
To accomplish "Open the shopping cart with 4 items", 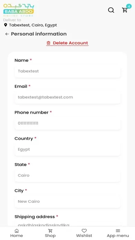I will click(125, 10).
